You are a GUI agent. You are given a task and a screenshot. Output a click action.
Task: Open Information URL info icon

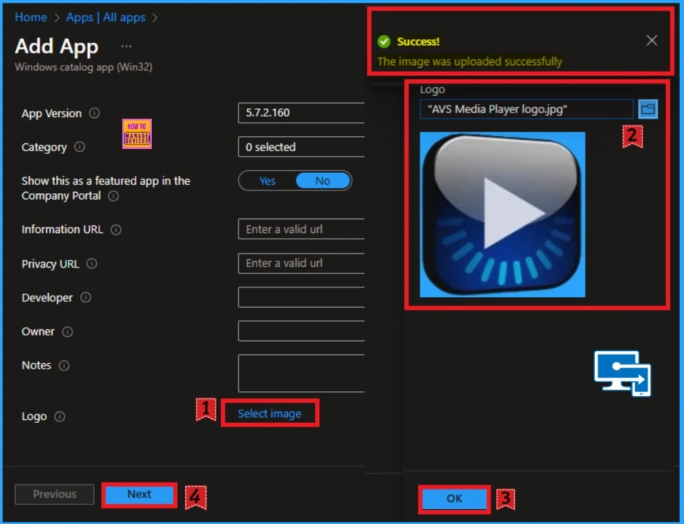coord(116,230)
